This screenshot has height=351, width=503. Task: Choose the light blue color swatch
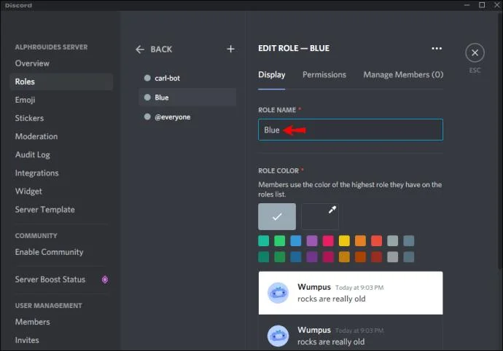(296, 241)
